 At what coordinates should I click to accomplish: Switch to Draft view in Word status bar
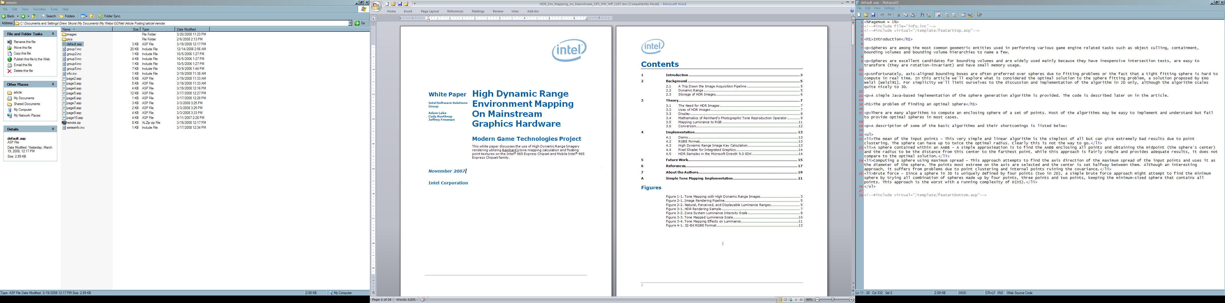click(x=801, y=300)
